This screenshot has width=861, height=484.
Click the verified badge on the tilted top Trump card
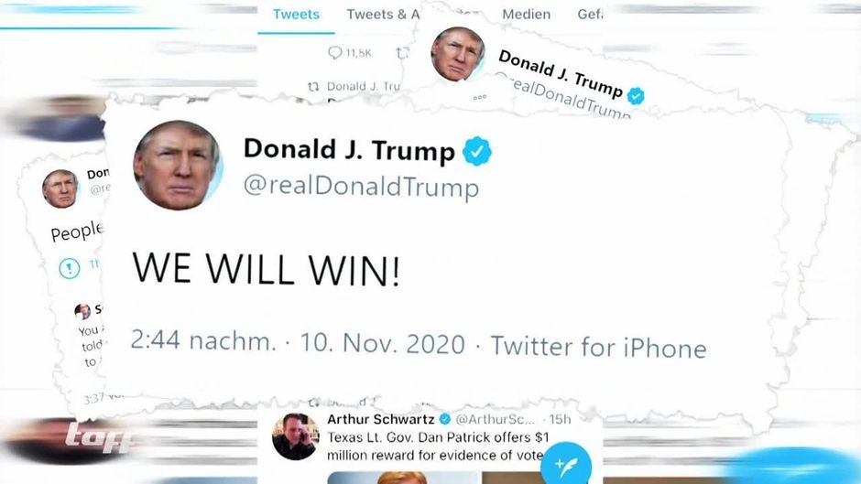pos(636,96)
